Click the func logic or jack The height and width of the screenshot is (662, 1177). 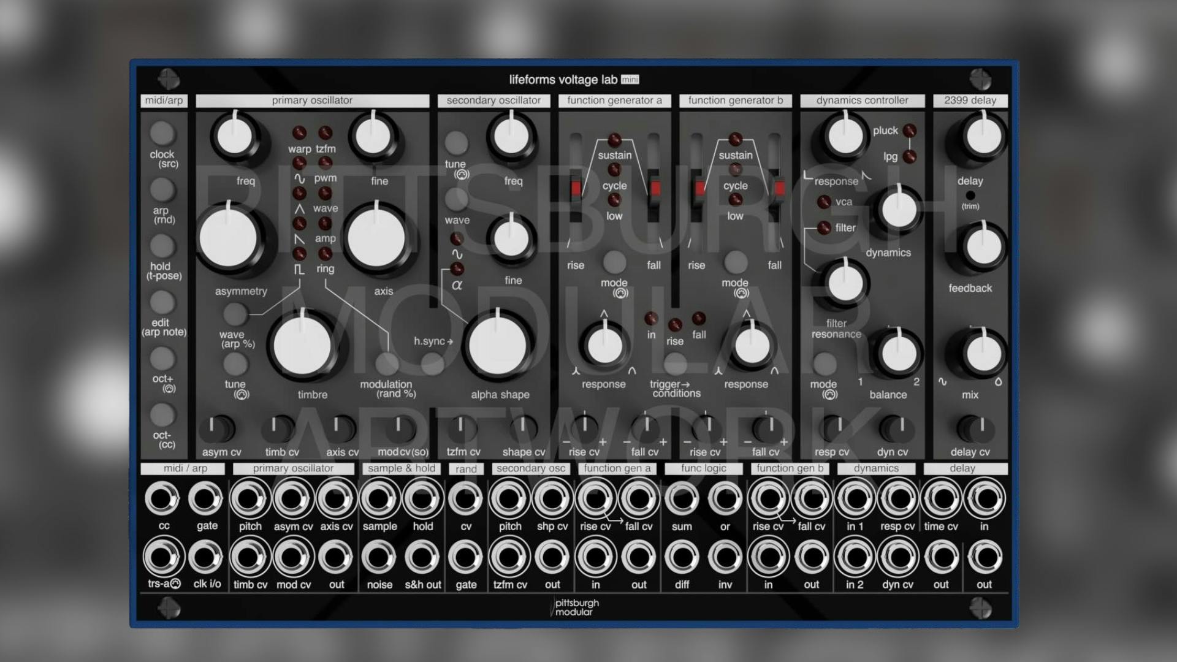(725, 498)
